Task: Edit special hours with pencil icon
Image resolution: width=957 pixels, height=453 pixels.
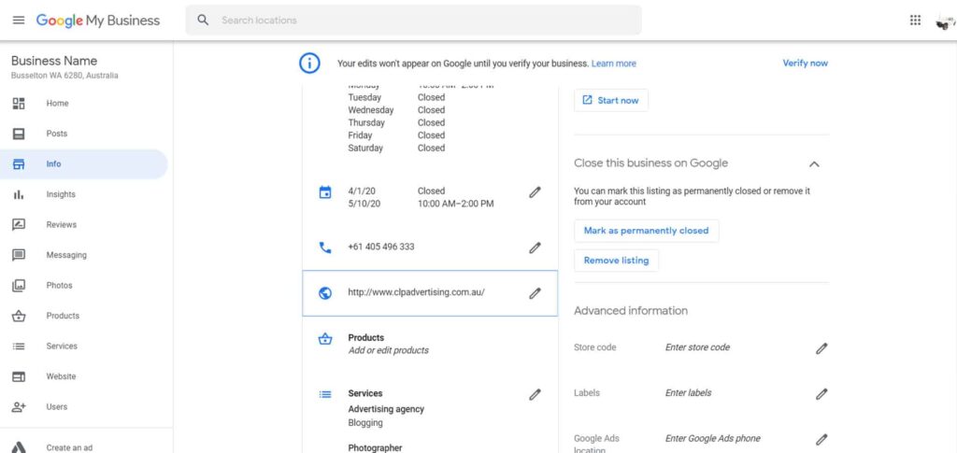Action: click(x=535, y=192)
